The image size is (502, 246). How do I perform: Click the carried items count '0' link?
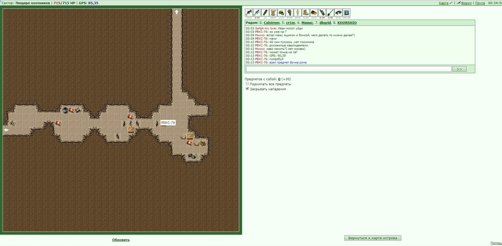tap(279, 79)
